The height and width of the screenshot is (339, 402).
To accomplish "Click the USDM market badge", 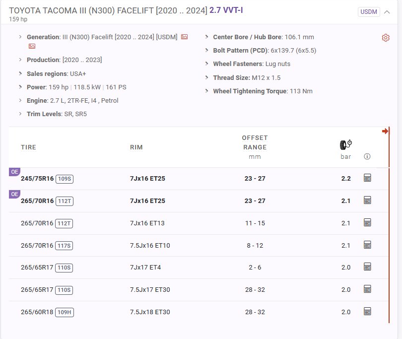I will 369,12.
